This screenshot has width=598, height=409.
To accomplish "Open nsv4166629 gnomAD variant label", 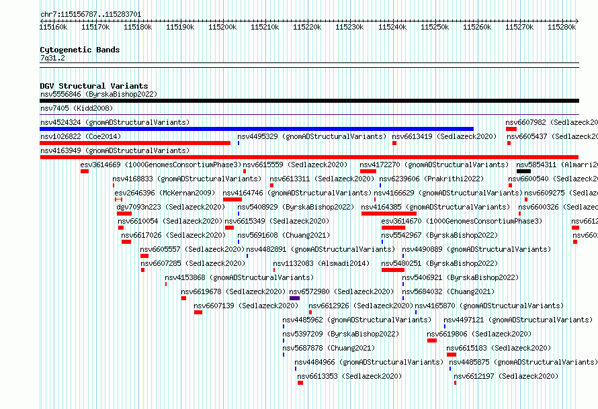I will (x=447, y=193).
